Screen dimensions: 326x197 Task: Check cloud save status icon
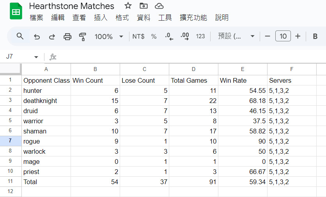pos(159,6)
